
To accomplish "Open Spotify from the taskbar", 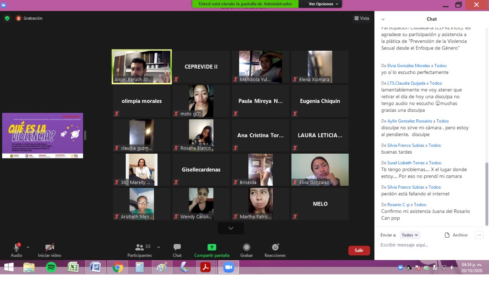I will click(x=51, y=267).
